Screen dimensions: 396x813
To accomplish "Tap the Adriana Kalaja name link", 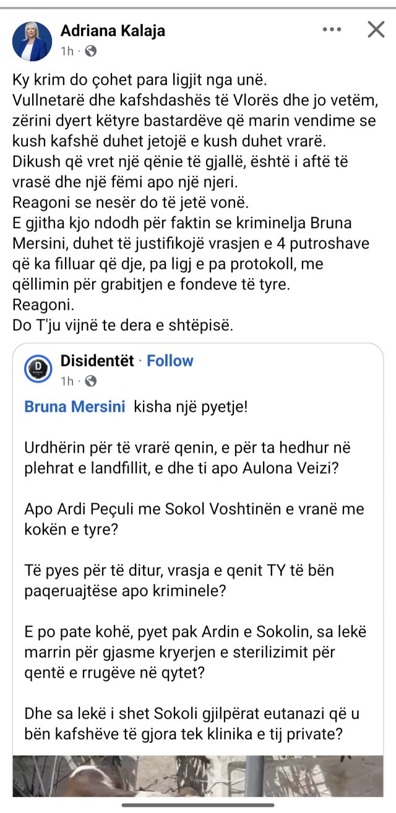I will pos(113,30).
